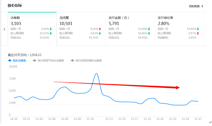Select the 支付转化率 metric card

point(179,29)
